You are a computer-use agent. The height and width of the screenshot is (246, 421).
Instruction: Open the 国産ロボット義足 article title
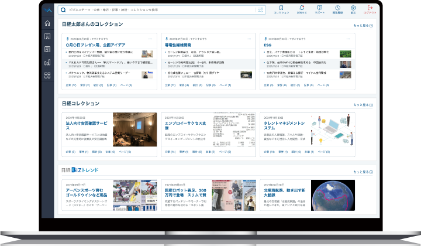coord(185,193)
